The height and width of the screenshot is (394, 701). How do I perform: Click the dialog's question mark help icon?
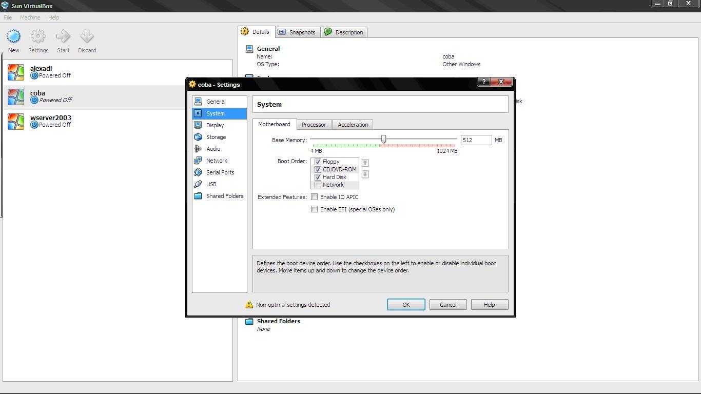[483, 82]
